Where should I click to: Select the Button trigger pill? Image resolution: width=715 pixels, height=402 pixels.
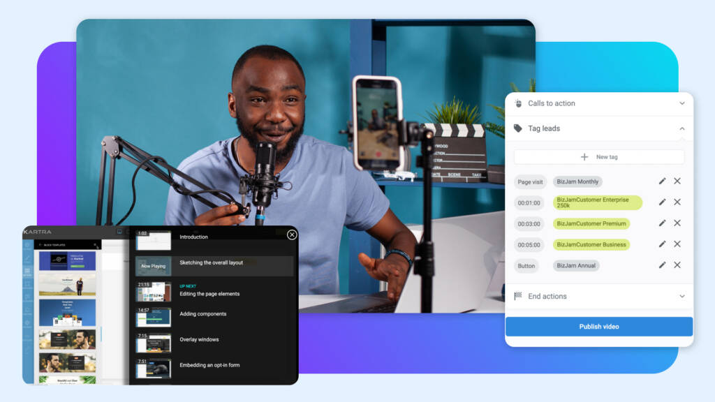pyautogui.click(x=526, y=266)
